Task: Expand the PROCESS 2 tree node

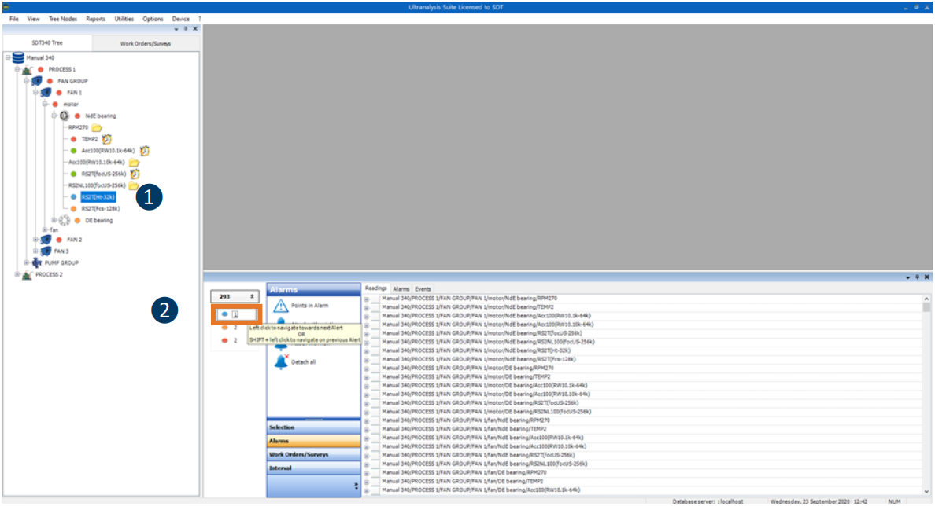Action: tap(17, 275)
